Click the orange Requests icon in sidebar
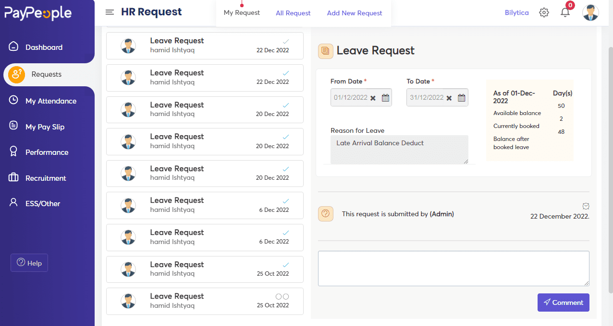The width and height of the screenshot is (613, 326). click(x=17, y=74)
